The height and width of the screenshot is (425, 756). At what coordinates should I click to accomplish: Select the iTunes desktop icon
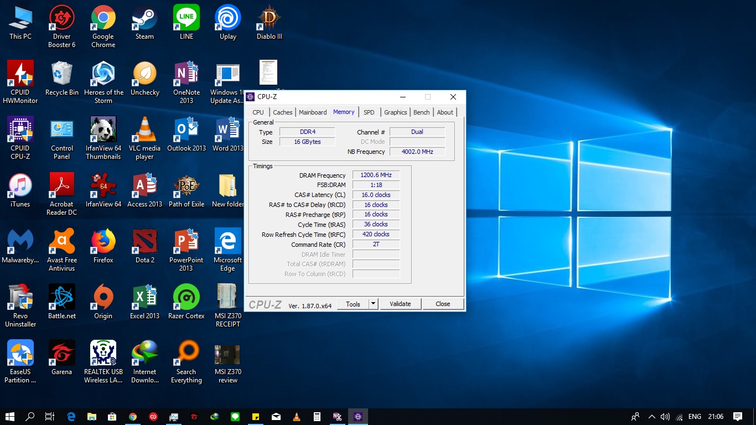click(20, 190)
